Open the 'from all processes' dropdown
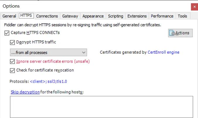Image resolution: width=198 pixels, height=118 pixels. click(x=48, y=53)
